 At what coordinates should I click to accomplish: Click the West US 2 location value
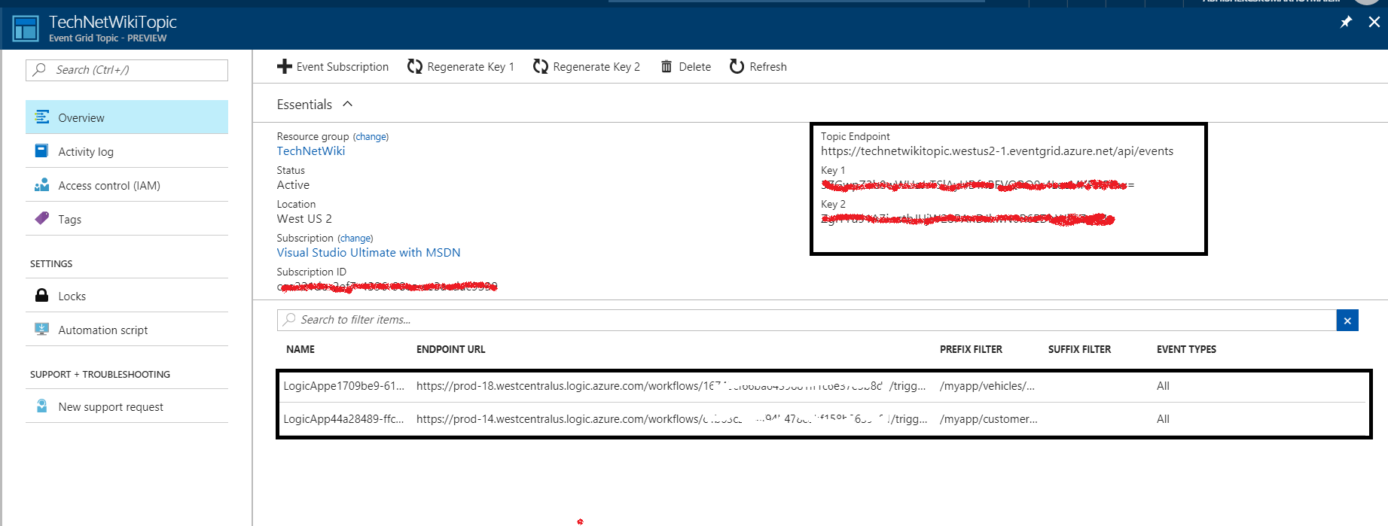(x=304, y=218)
